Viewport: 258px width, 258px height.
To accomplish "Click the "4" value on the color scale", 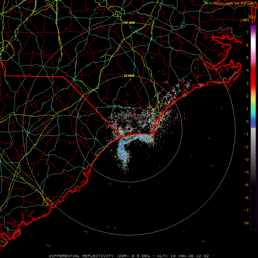I will (247, 71).
